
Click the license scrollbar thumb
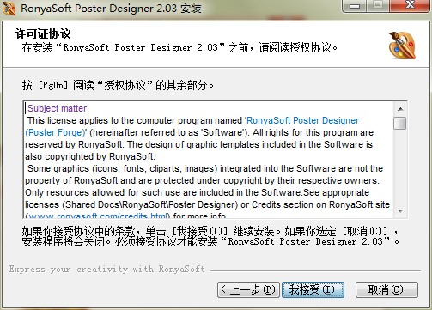[400, 123]
